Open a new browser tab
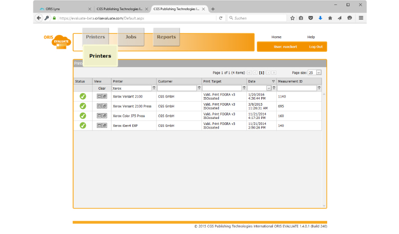The width and height of the screenshot is (399, 234). 213,9
